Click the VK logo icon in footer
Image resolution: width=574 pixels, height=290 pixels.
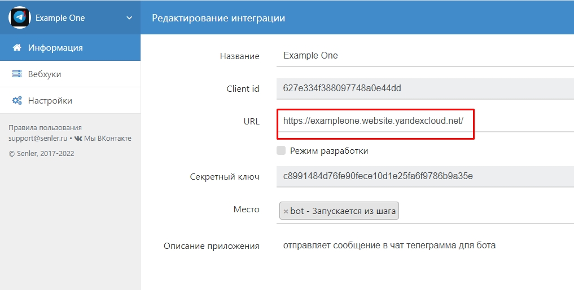click(x=78, y=139)
